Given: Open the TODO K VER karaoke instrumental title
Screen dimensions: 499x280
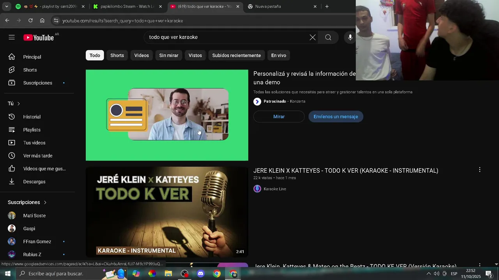Looking at the screenshot, I should 346,170.
